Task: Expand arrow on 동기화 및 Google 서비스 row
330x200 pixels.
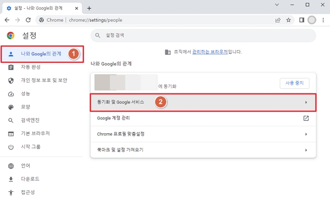Action: tap(306, 102)
